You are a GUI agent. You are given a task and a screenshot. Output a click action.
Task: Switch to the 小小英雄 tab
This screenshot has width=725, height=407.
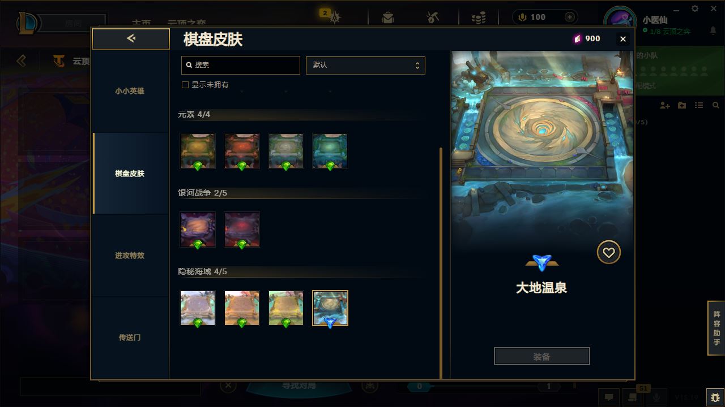tap(130, 91)
